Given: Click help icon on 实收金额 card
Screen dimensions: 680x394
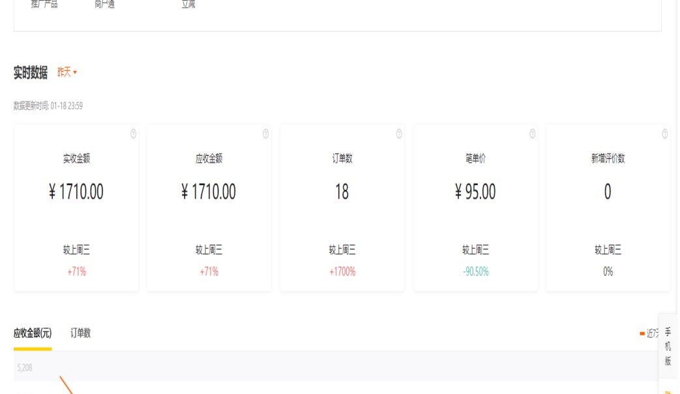Looking at the screenshot, I should (x=134, y=134).
